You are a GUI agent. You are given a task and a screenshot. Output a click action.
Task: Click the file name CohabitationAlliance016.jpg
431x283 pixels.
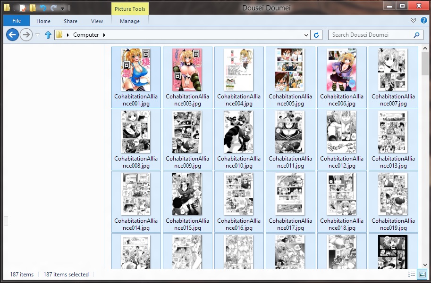coord(239,224)
